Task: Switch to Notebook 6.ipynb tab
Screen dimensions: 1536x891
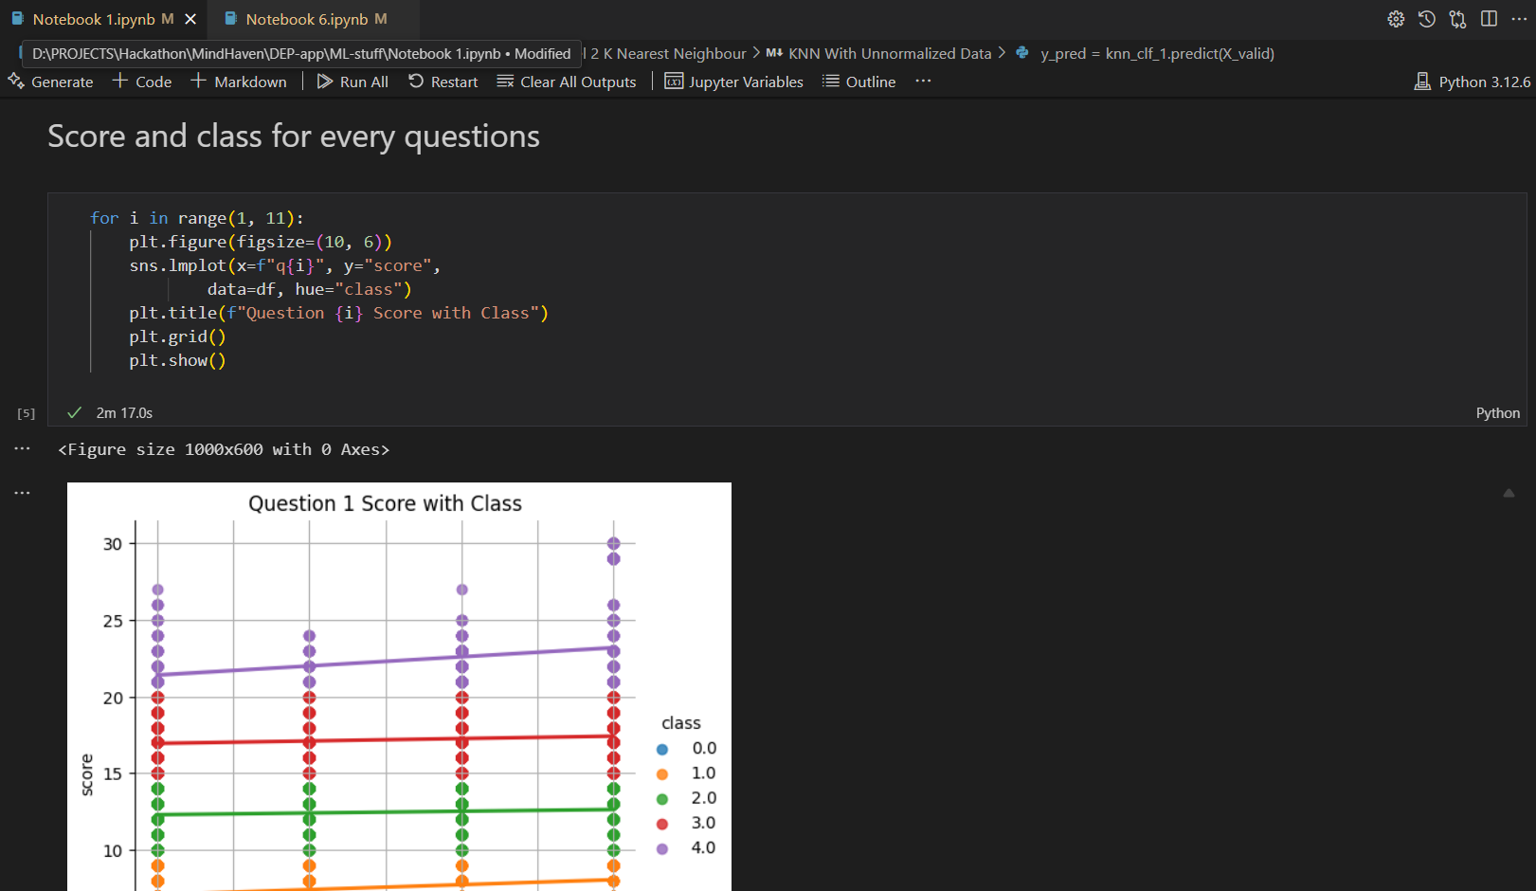Action: pyautogui.click(x=306, y=19)
